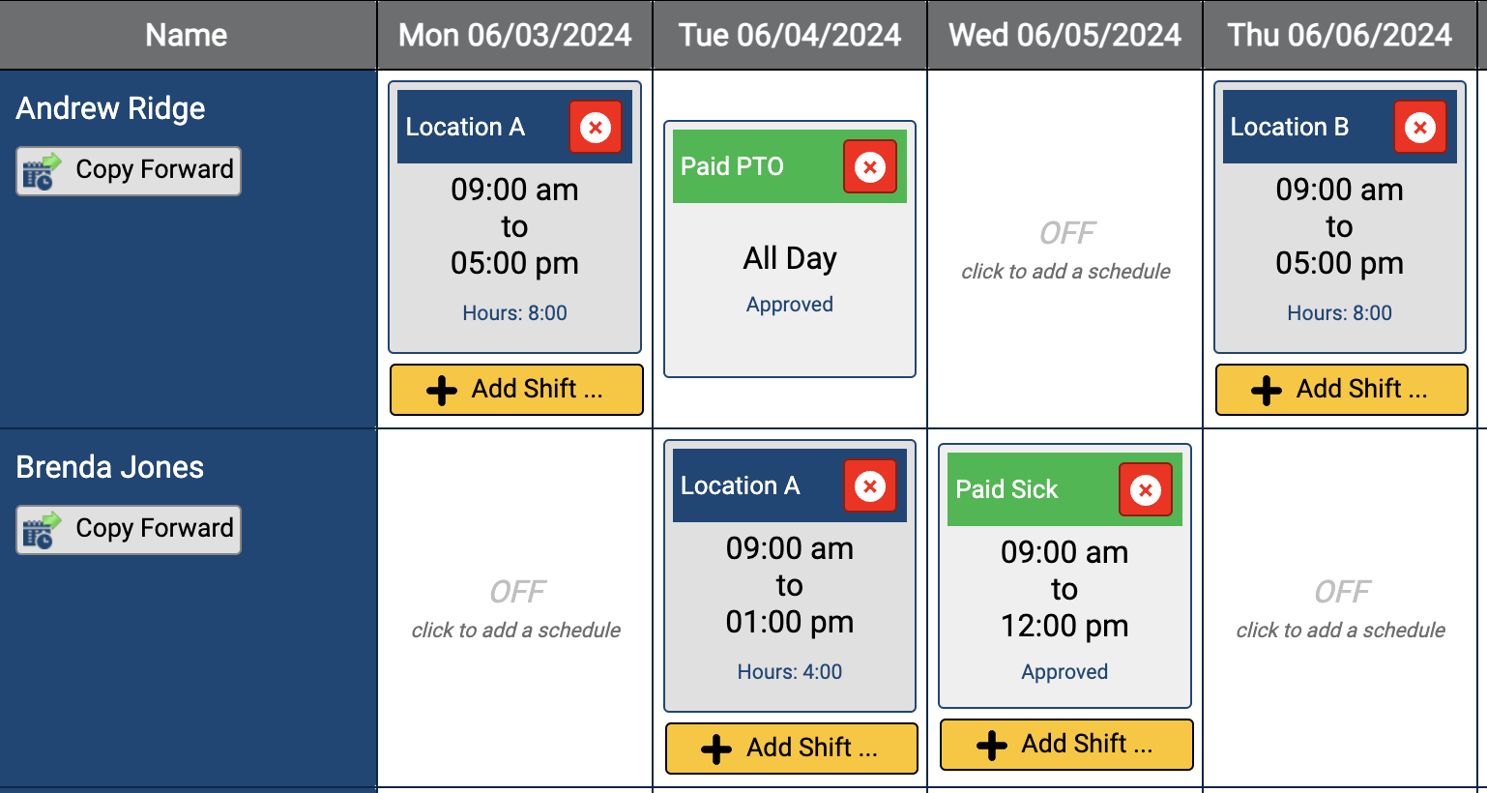Remove Brenda's Location A shift on Tuesday
The height and width of the screenshot is (793, 1487).
tap(870, 485)
